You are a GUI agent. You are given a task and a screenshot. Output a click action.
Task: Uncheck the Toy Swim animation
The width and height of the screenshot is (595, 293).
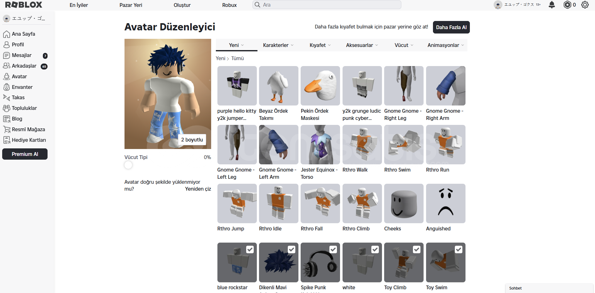point(459,249)
